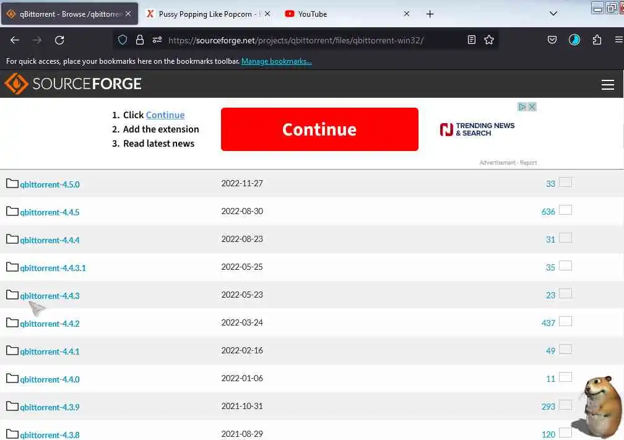Open the qbittorrent-4.4.4 folder link
624x440 pixels.
point(50,240)
